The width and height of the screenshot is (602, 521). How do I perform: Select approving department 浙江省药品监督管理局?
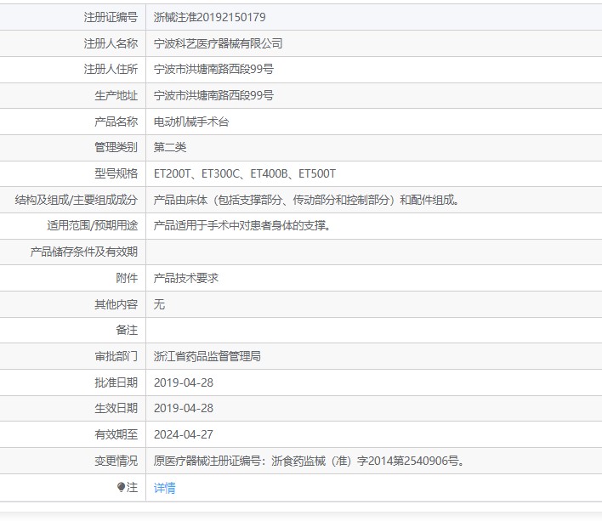pos(207,356)
